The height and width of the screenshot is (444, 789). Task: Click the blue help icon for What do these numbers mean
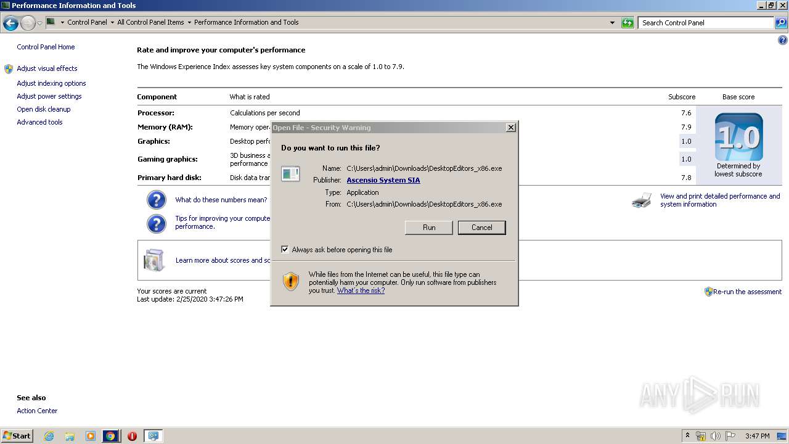click(x=157, y=200)
